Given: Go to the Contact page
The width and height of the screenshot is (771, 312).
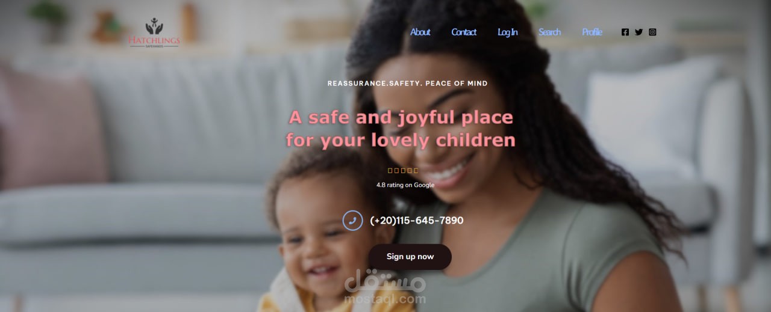Looking at the screenshot, I should pos(464,32).
